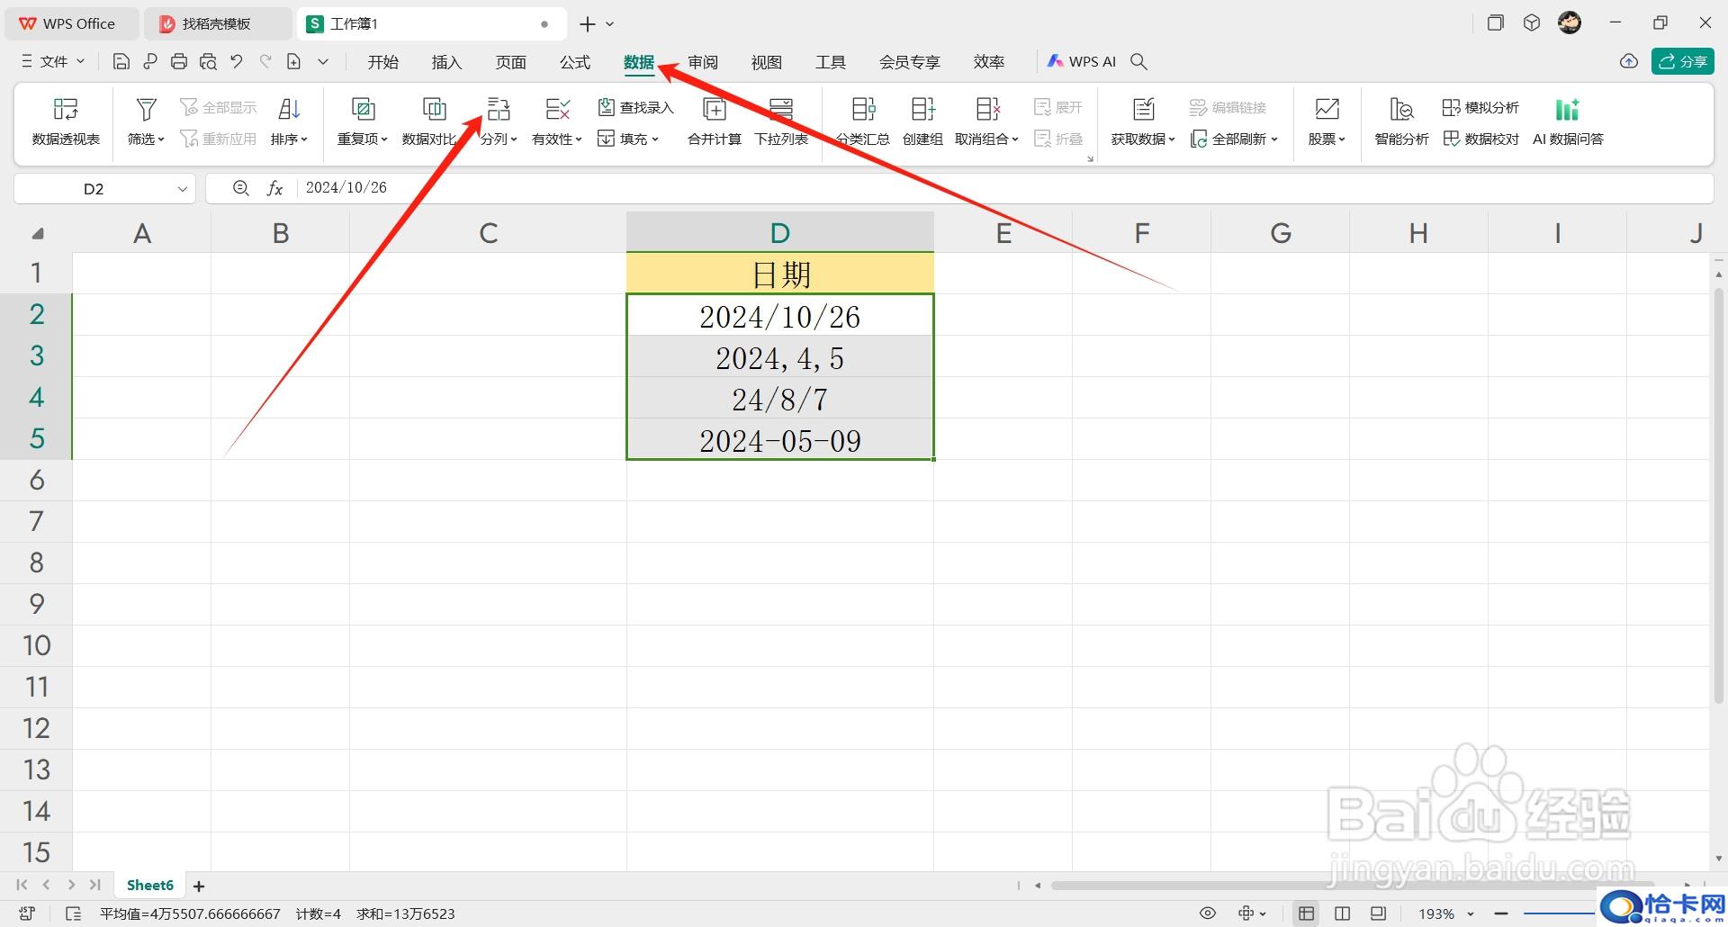Click the 分享 share button
This screenshot has height=927, width=1728.
[1682, 61]
